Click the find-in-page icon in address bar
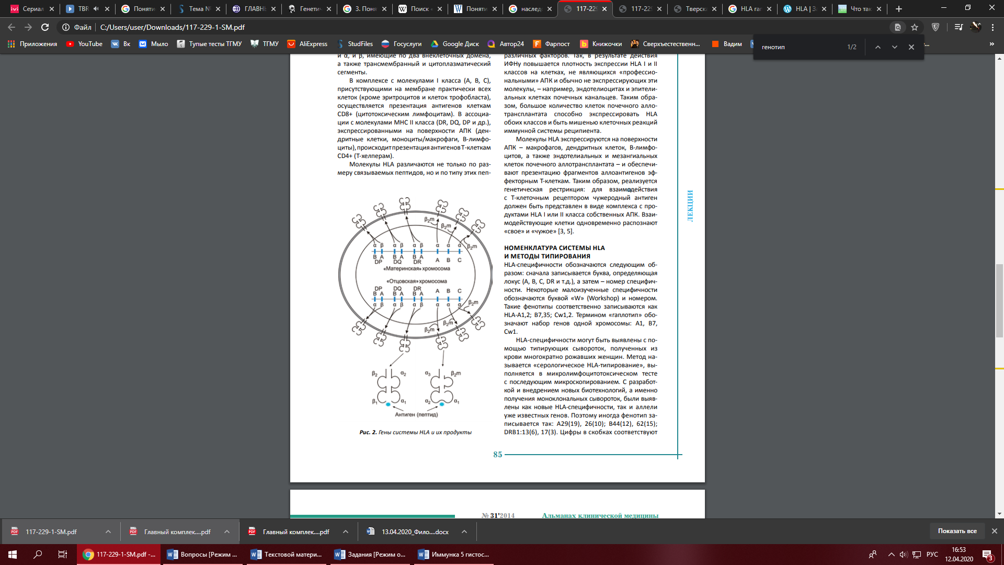Screen dimensions: 1004x565 pyautogui.click(x=898, y=27)
